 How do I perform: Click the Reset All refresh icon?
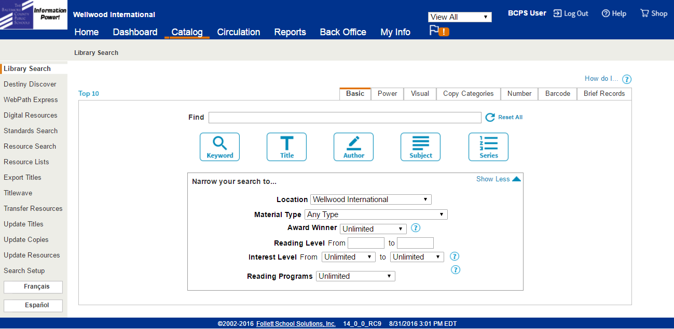490,117
